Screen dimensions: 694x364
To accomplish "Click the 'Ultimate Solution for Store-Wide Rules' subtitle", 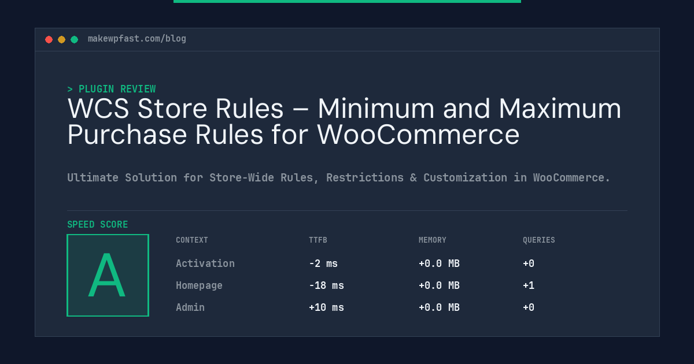I will [x=339, y=177].
